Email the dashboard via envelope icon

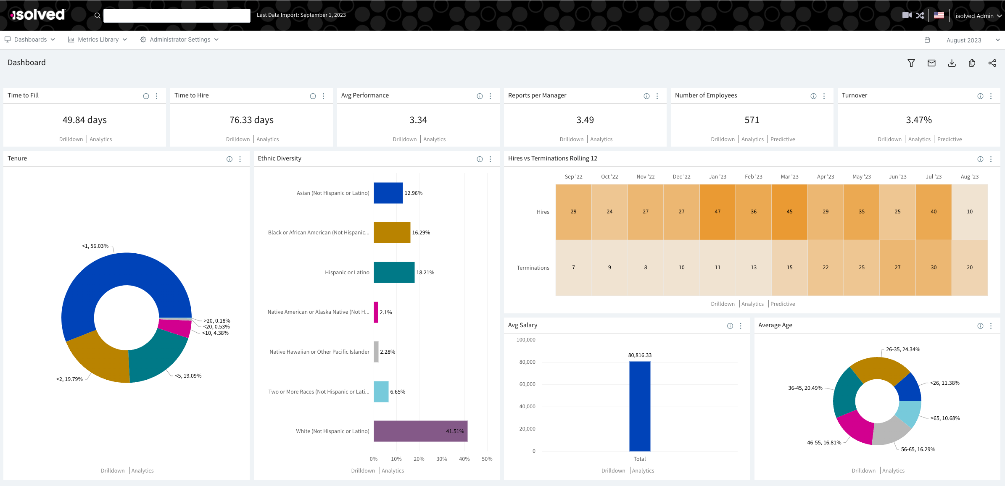(931, 63)
